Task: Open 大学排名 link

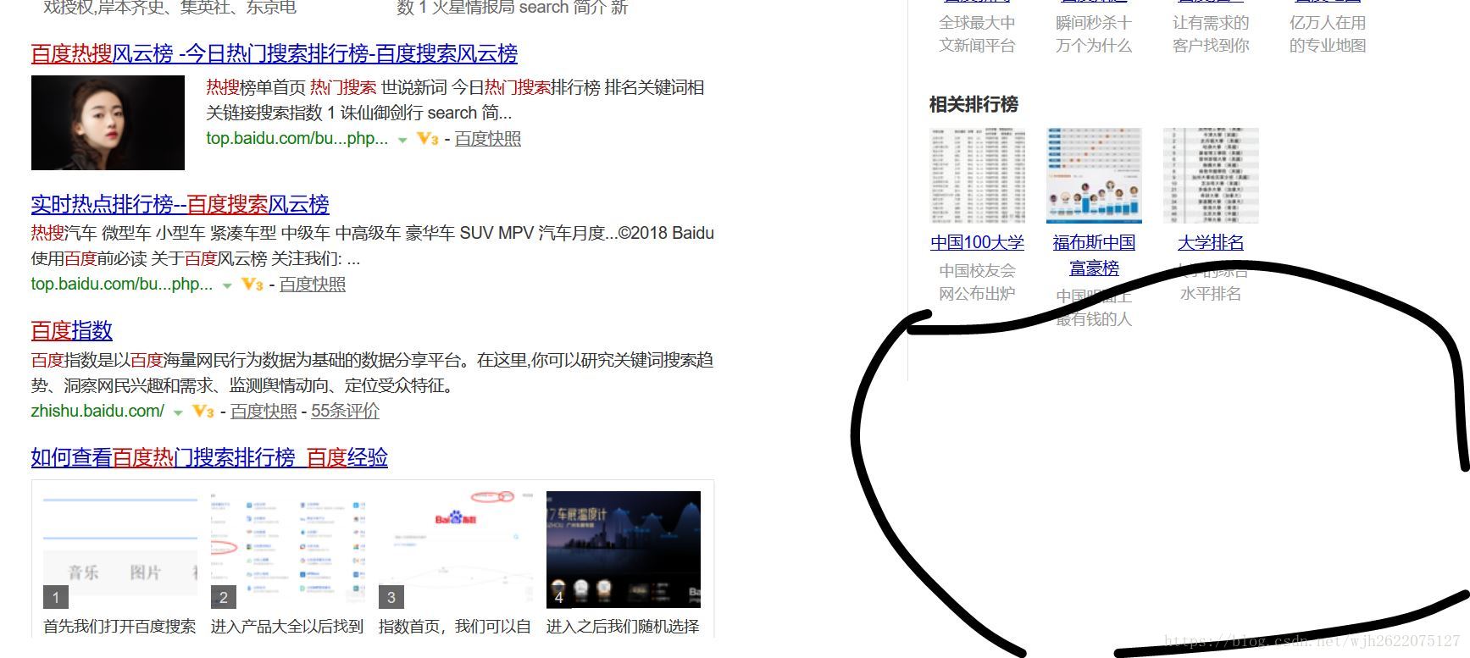Action: (1211, 242)
